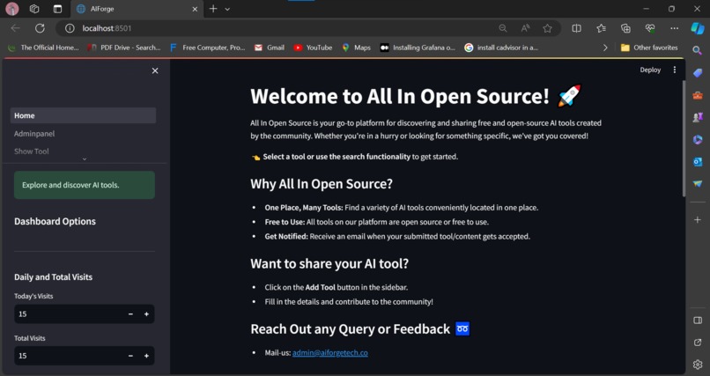The width and height of the screenshot is (710, 376).
Task: Click the open external link sidebar icon
Action: click(x=698, y=343)
